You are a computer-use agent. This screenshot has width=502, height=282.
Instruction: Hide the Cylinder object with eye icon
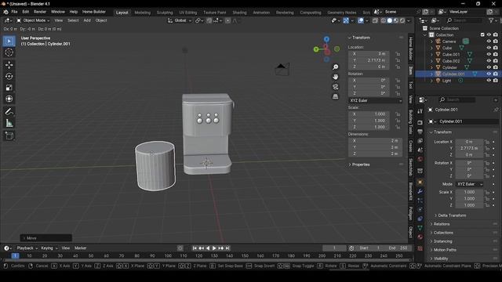pyautogui.click(x=489, y=67)
